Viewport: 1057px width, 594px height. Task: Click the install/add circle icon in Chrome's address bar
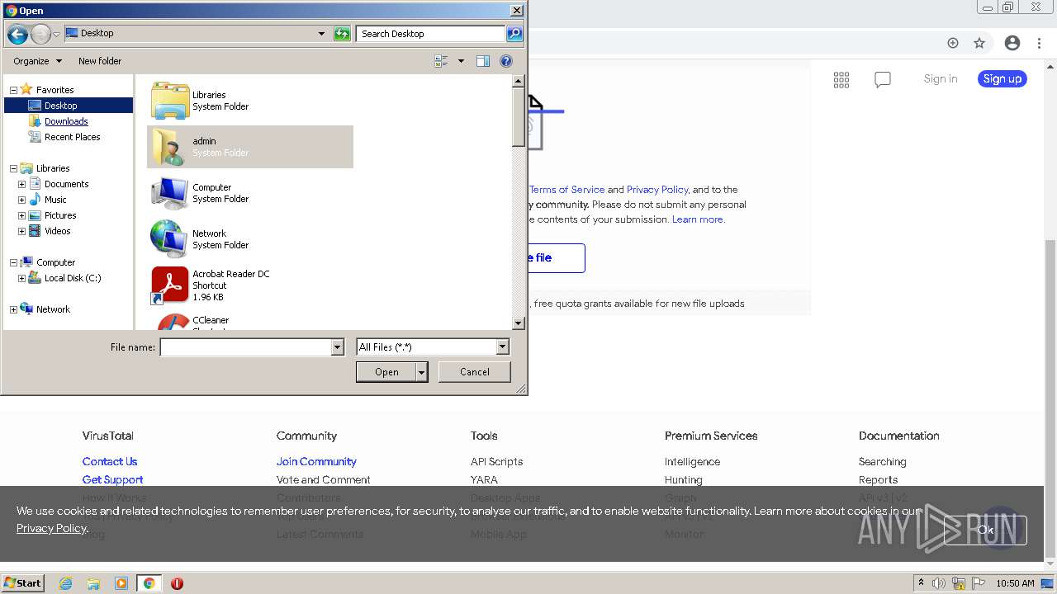pyautogui.click(x=952, y=43)
